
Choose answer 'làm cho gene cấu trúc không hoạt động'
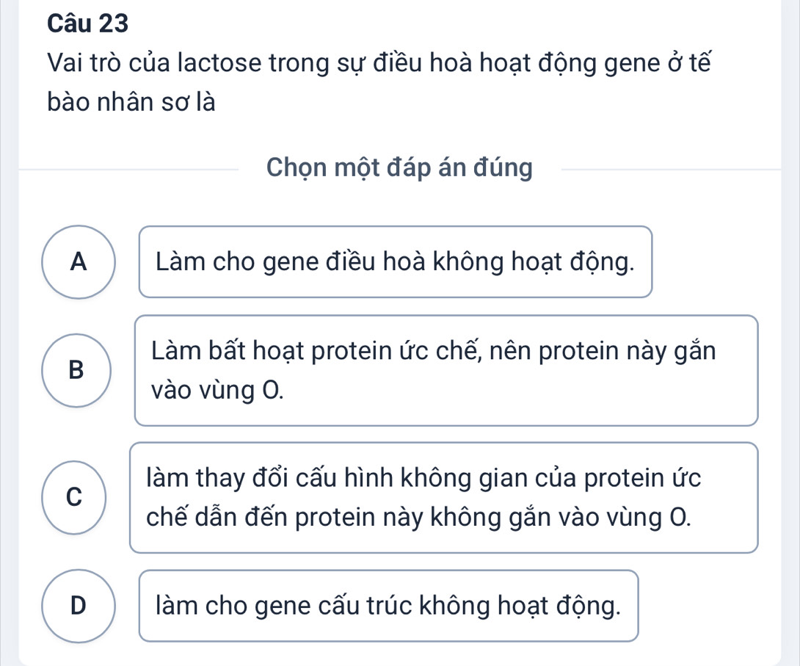point(389,605)
